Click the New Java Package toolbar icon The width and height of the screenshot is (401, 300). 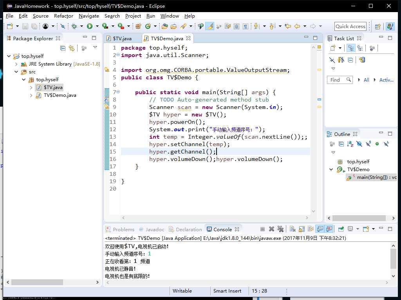click(138, 26)
